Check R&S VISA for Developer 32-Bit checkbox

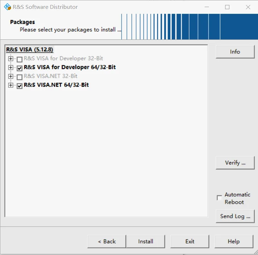coord(19,59)
